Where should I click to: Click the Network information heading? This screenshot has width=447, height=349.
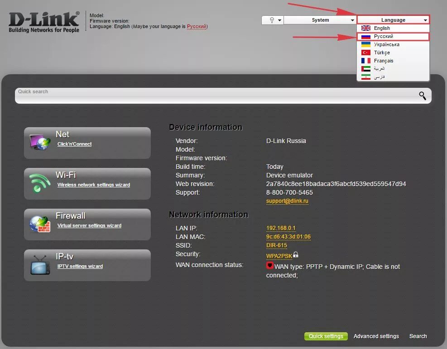pyautogui.click(x=208, y=215)
